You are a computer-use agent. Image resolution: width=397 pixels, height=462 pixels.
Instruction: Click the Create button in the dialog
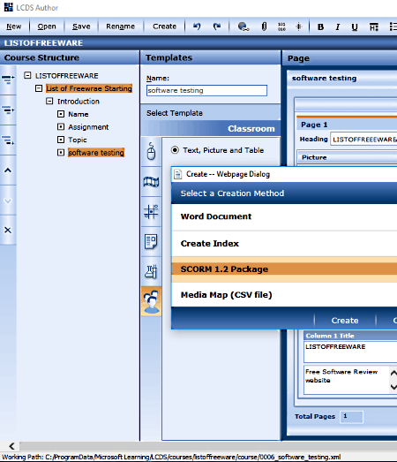click(x=345, y=321)
